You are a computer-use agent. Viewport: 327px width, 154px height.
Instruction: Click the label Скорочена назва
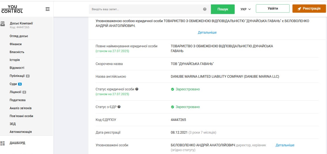109,64
